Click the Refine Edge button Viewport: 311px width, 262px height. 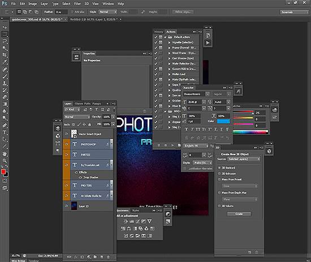183,12
